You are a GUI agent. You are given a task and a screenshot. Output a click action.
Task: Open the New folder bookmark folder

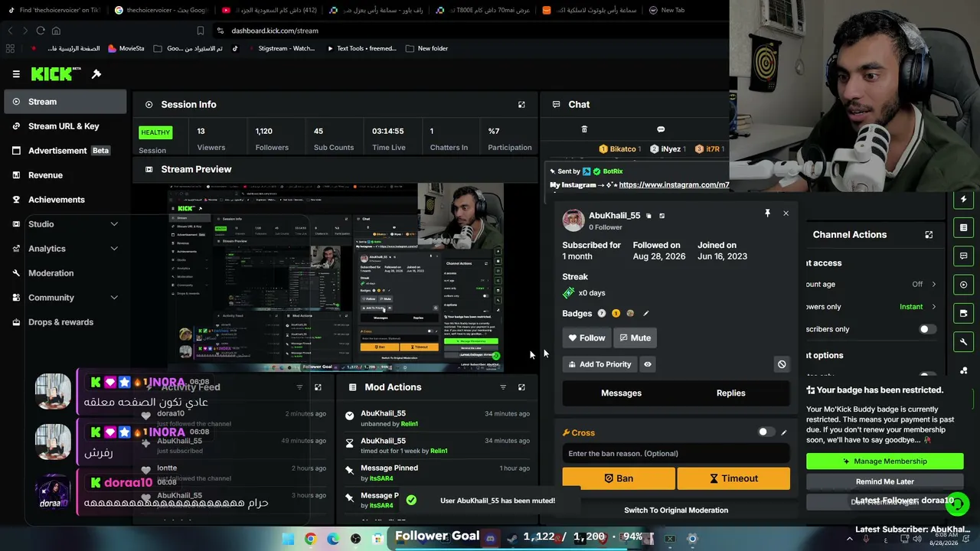(x=426, y=48)
